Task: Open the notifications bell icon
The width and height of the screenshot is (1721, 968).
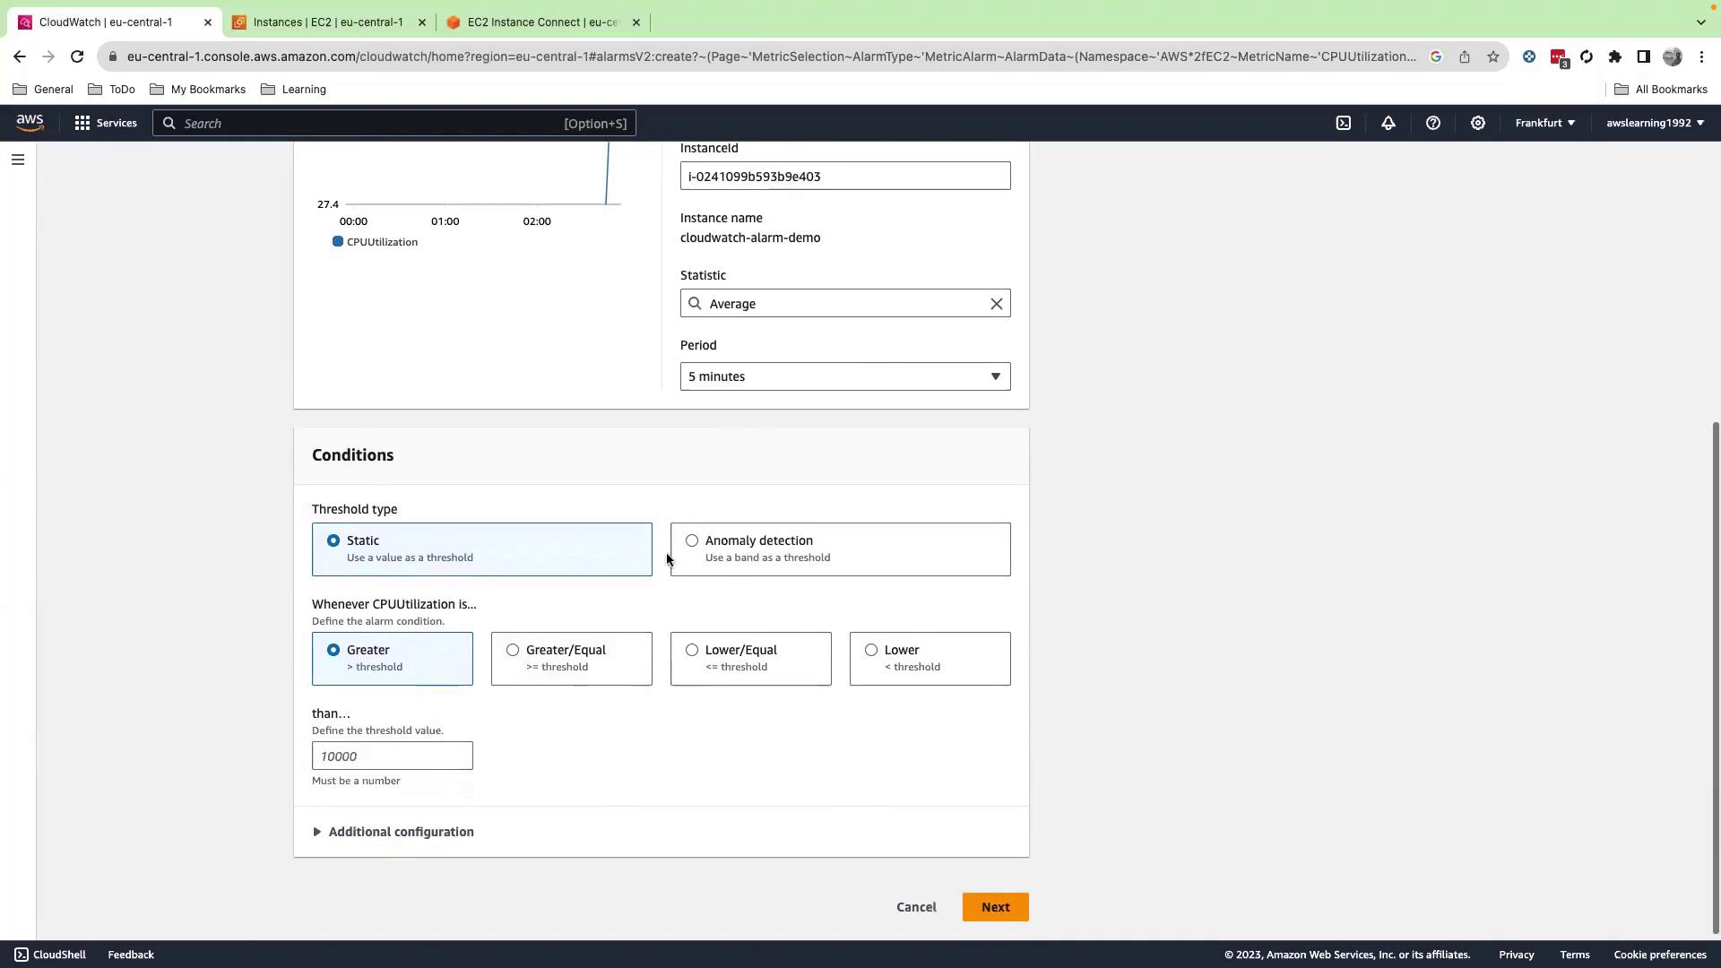Action: (x=1388, y=123)
